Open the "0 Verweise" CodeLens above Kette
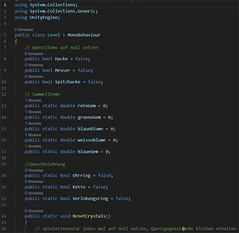This screenshot has height=233, width=239. [x=34, y=182]
